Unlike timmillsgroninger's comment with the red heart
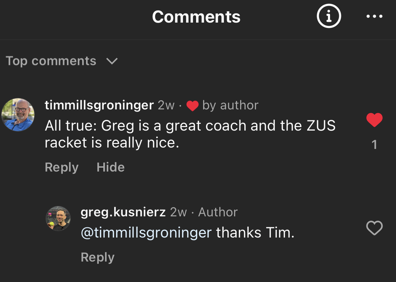396x282 pixels. (374, 120)
